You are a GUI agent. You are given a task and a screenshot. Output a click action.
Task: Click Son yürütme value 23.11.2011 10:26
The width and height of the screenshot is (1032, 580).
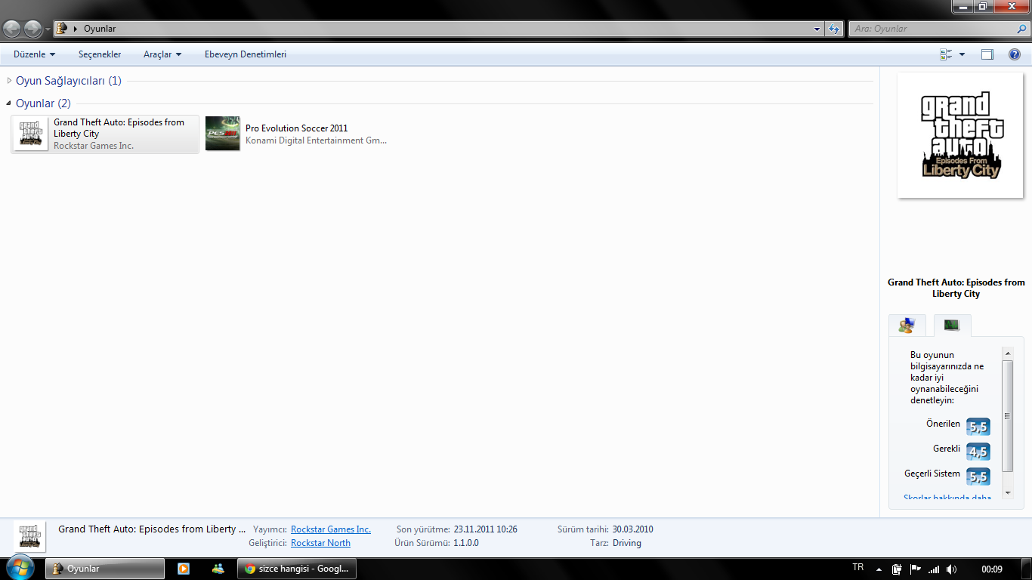coord(486,529)
